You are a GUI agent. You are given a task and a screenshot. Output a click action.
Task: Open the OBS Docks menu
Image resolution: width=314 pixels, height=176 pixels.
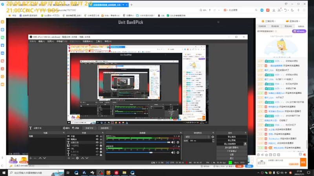(x=62, y=41)
